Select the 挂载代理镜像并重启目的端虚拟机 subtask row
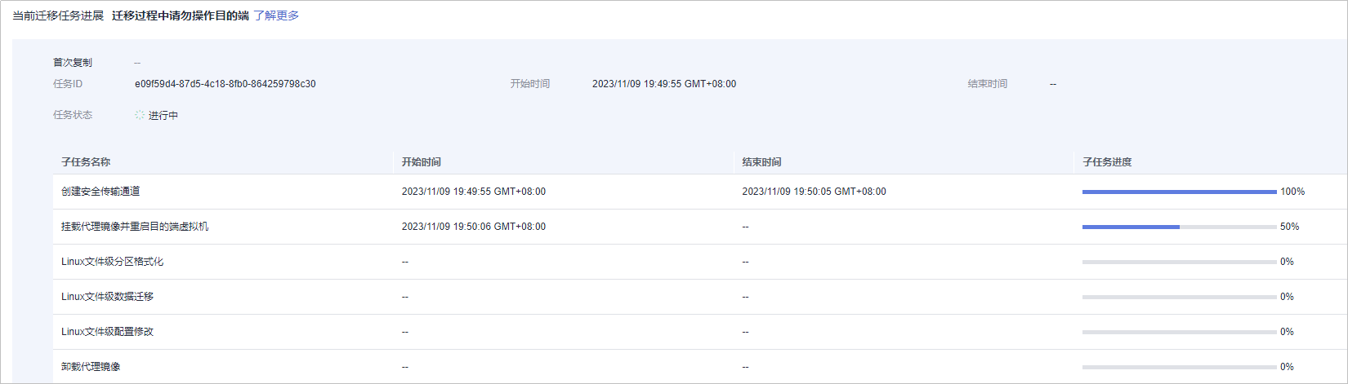Viewport: 1348px width, 384px height. [700, 227]
